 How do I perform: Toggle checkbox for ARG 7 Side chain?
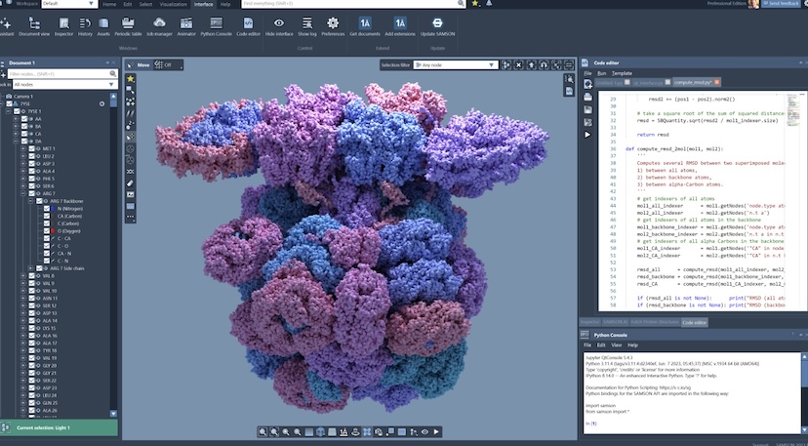(39, 267)
